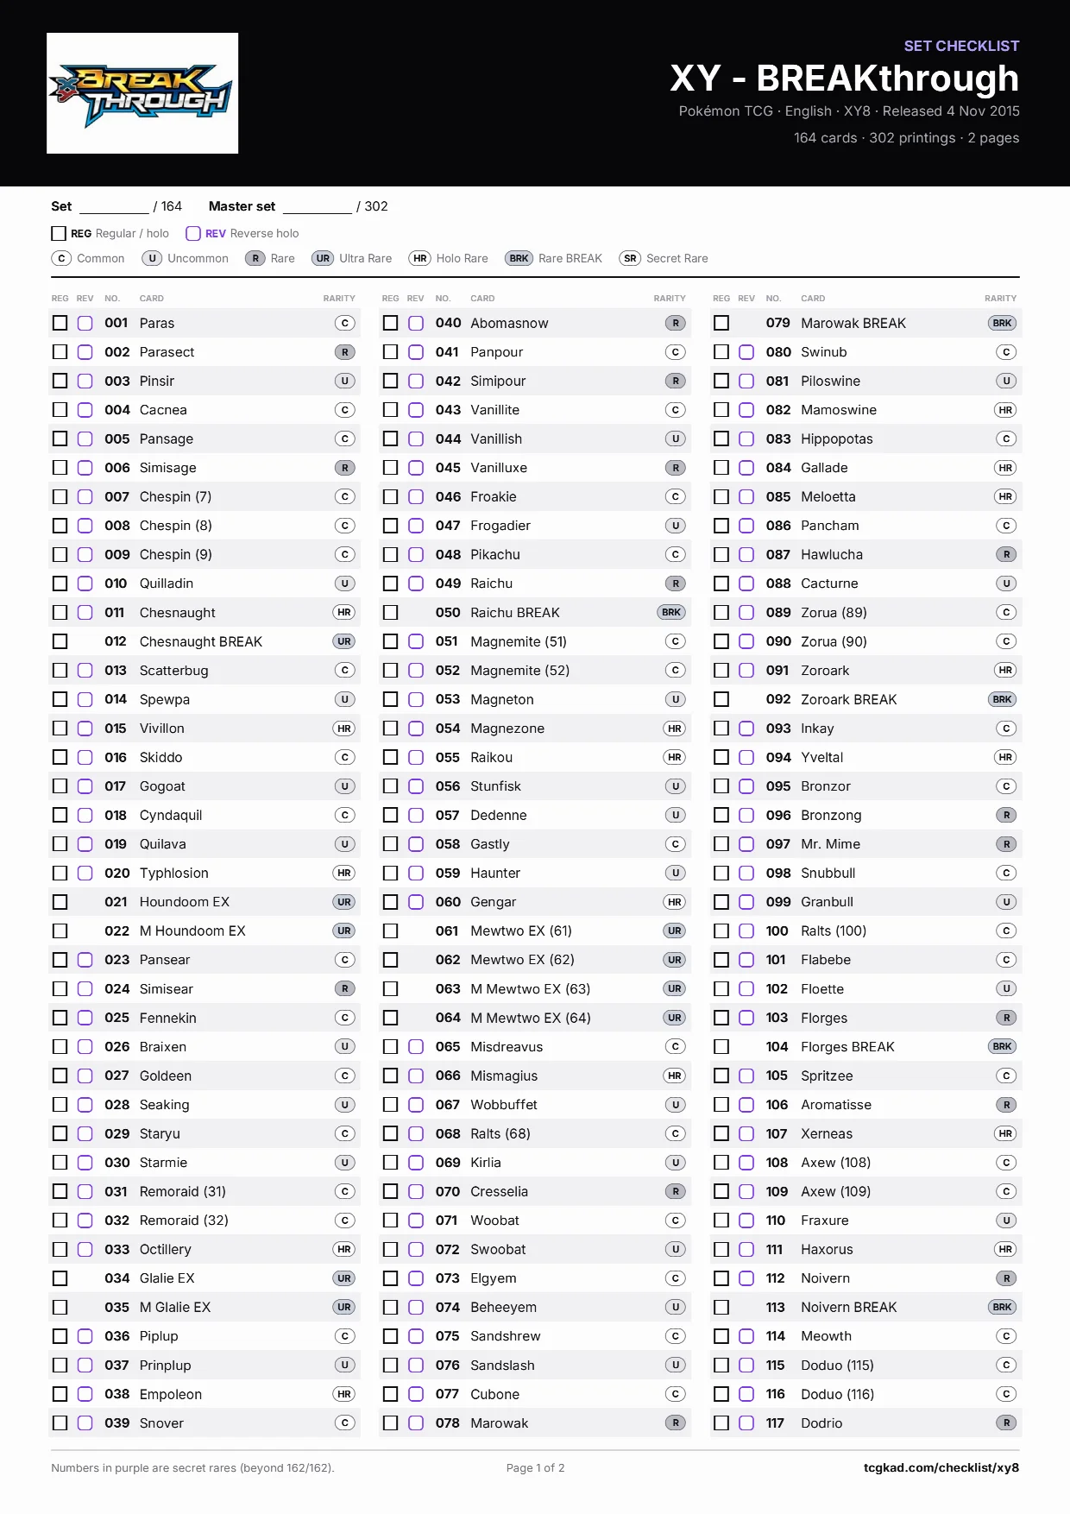
Task: Check the reverse holo box for 048 Pikachu
Action: click(x=416, y=554)
